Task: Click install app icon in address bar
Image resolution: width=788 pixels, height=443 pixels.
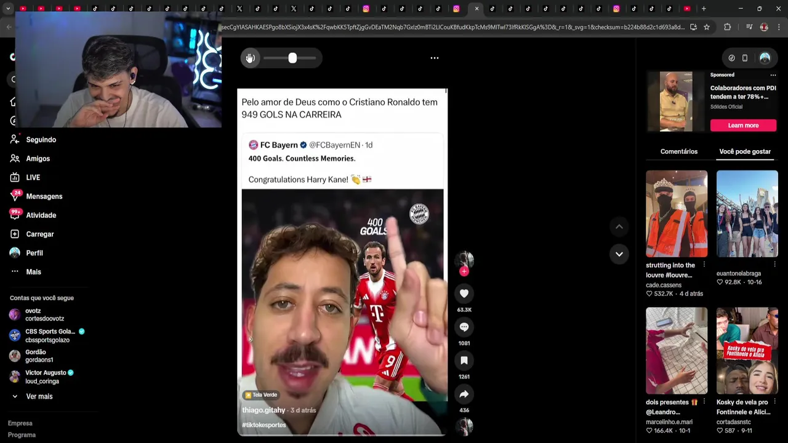Action: [x=693, y=27]
